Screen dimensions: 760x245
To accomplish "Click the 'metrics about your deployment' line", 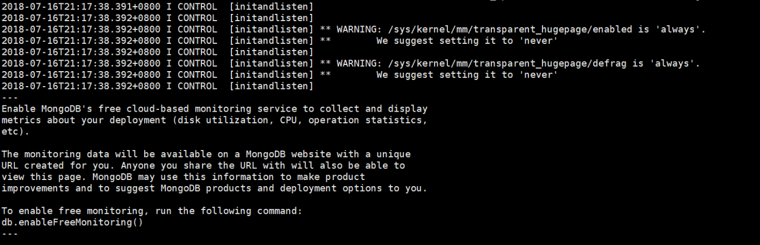I will 214,120.
